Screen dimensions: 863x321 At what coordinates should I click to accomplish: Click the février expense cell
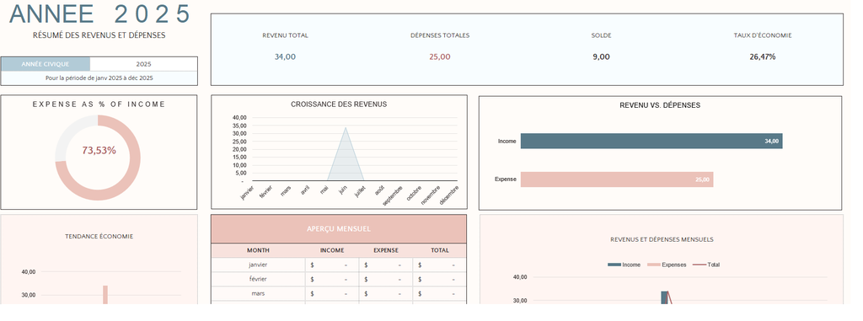(x=386, y=279)
